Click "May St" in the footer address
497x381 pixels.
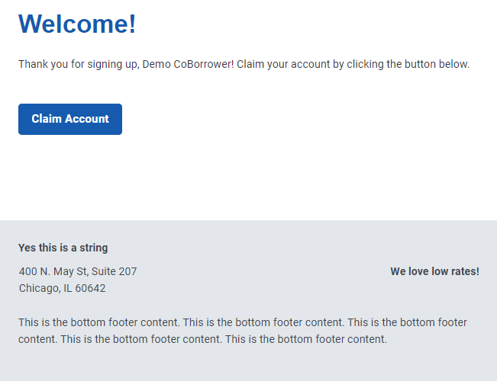71,271
